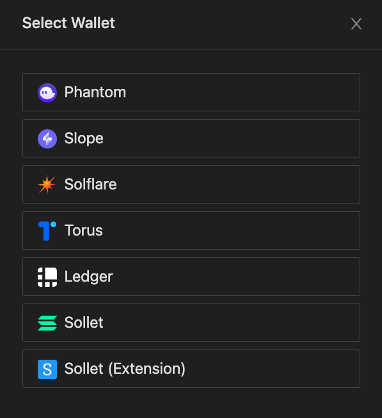Click the white Ledger logo icon
This screenshot has width=382, height=418.
(47, 277)
